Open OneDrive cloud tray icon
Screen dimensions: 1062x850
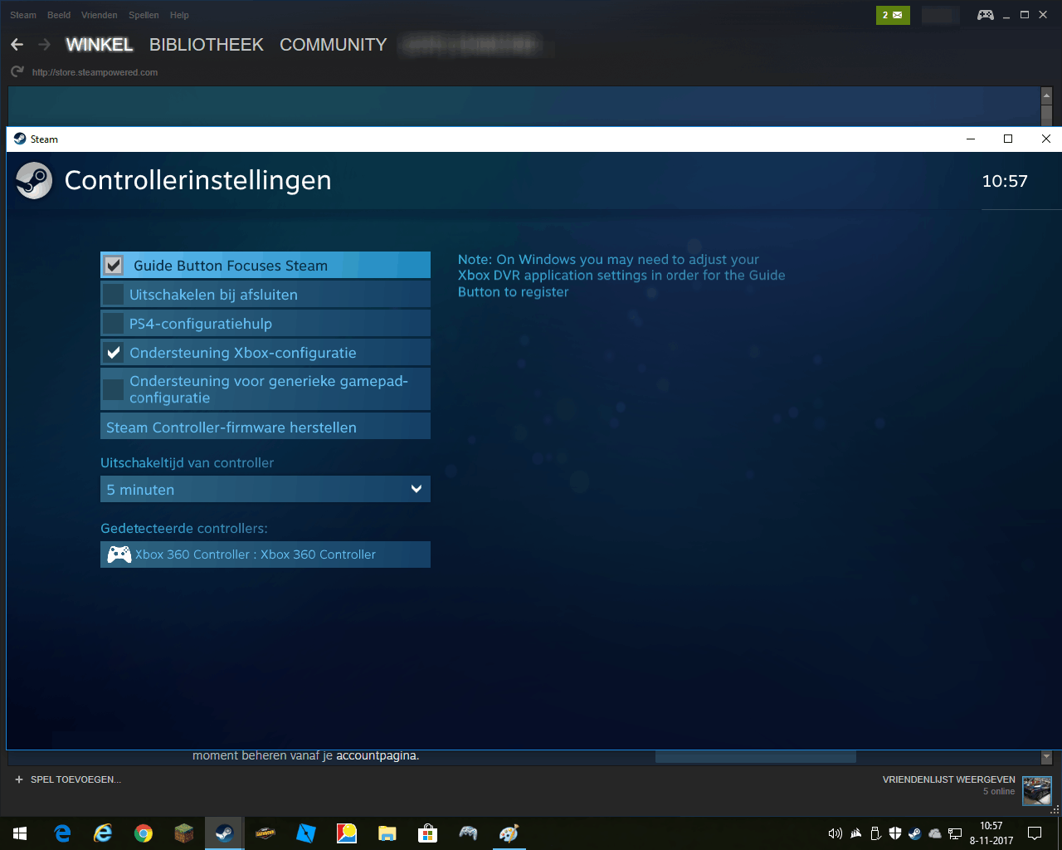pyautogui.click(x=935, y=833)
